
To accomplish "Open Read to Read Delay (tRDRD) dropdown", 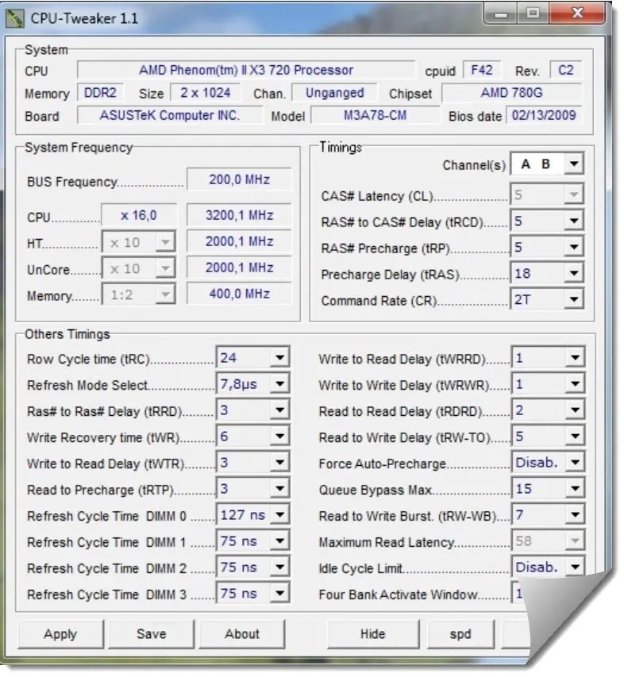I will coord(548,410).
